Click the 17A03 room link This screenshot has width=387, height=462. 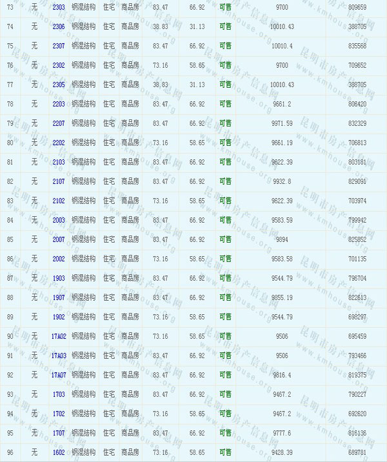pos(59,356)
